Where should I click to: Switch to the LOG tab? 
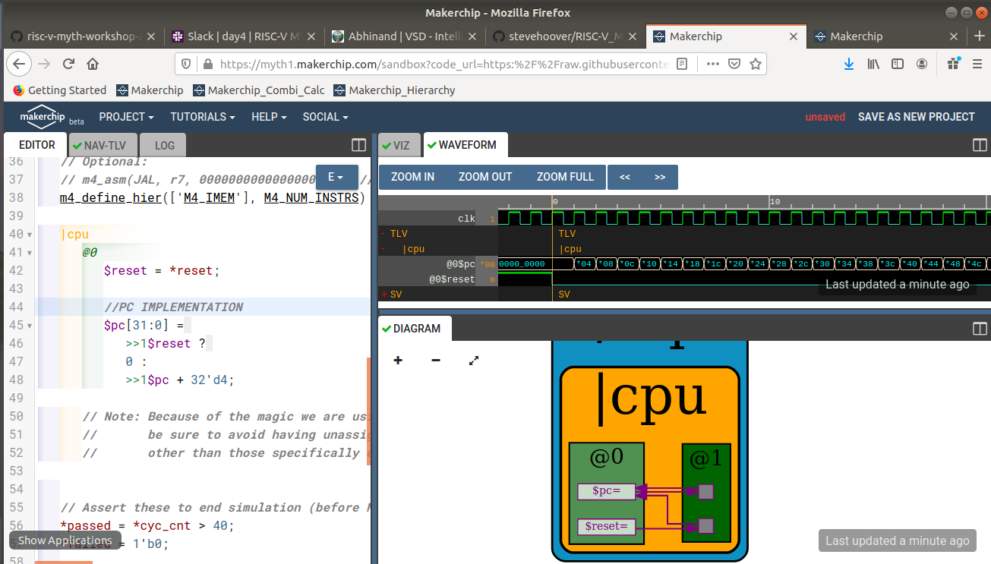[164, 145]
